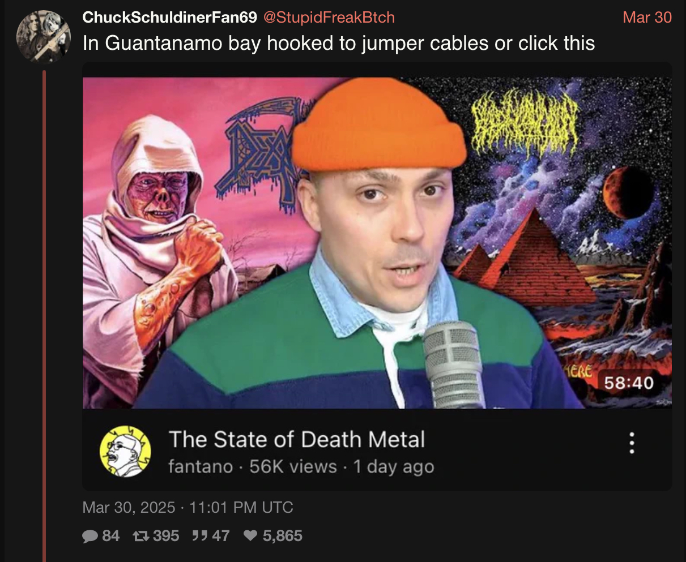Click the fantano 56K views channel text
The image size is (686, 562).
coord(301,467)
